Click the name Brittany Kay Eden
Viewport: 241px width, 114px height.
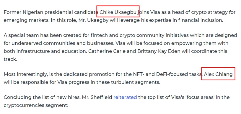tap(159, 51)
